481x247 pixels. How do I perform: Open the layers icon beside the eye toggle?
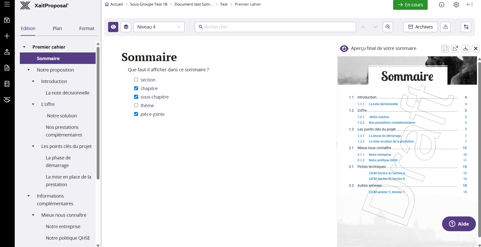(126, 27)
